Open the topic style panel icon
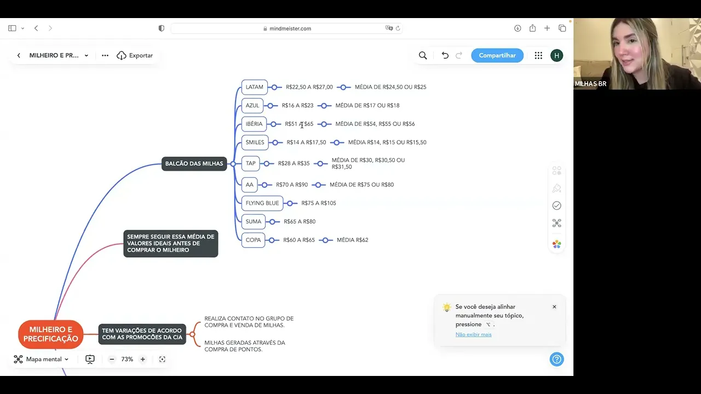This screenshot has height=394, width=701. [x=557, y=171]
